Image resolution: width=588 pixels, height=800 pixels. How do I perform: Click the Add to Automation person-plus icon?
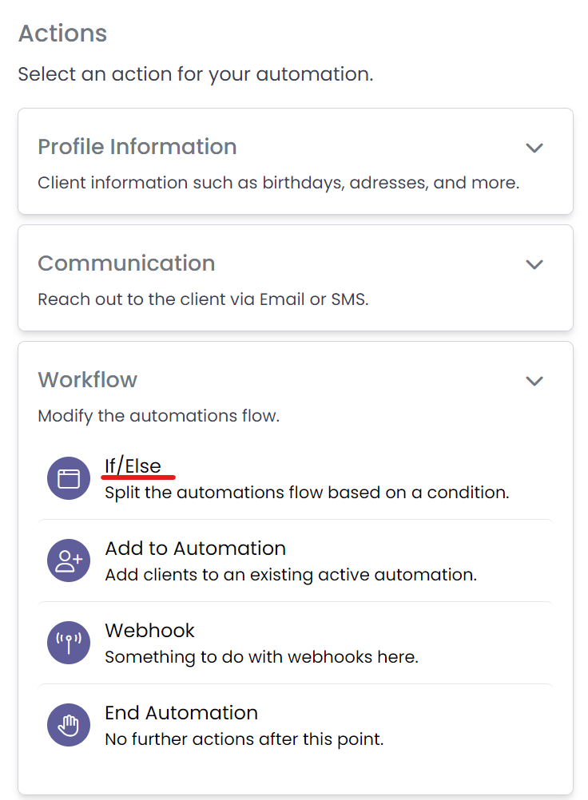pos(69,560)
